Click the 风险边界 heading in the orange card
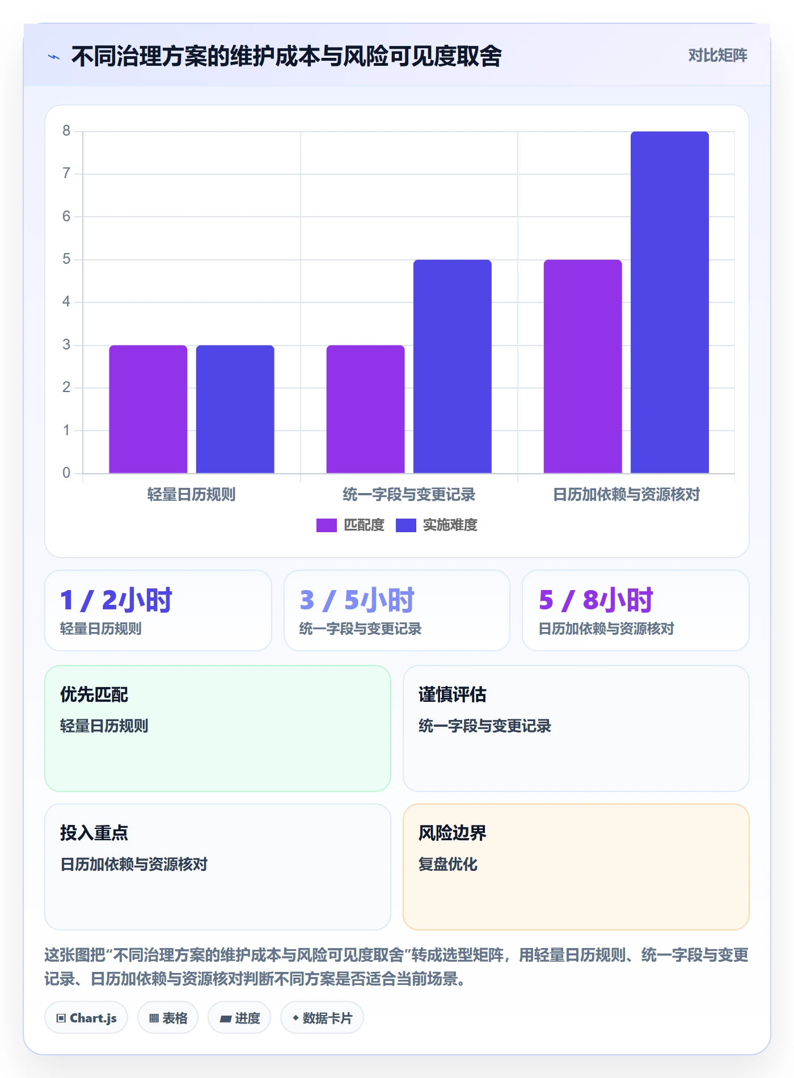 point(453,833)
